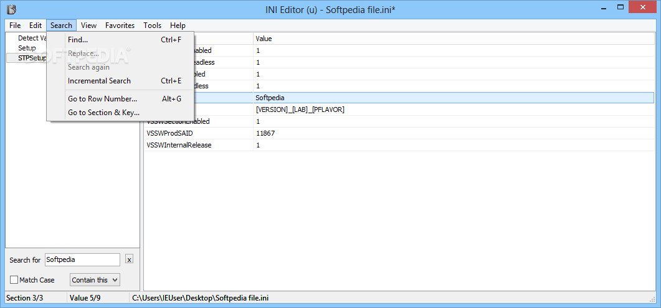Open the Contain this dropdown
Screen dimensions: 661x308
click(x=95, y=280)
